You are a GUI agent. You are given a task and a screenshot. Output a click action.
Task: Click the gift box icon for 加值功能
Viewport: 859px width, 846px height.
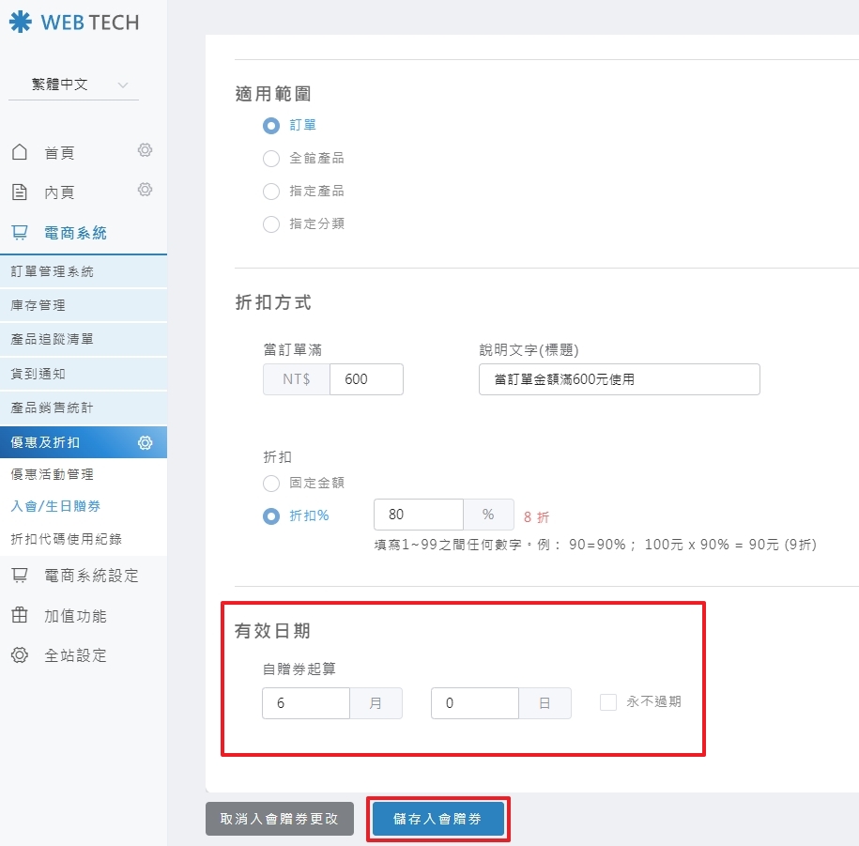coord(21,616)
